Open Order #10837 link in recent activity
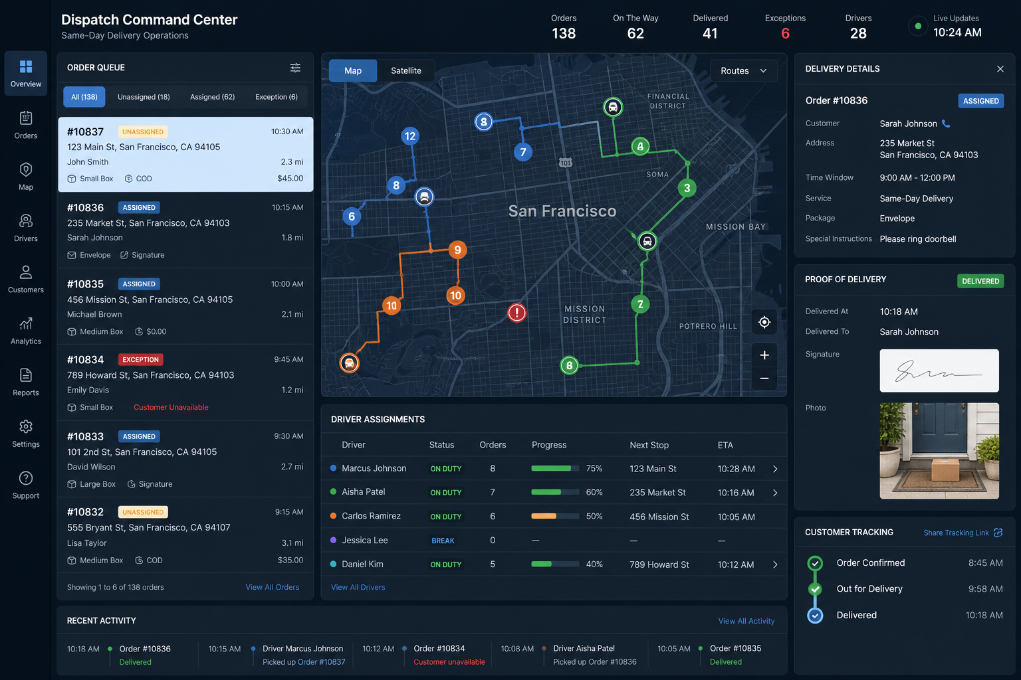 322,662
